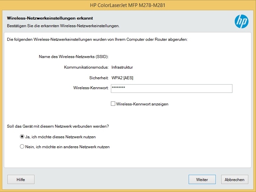Select 'Nein, ich möchte ein anderes Netzwerk nutzen'

tap(22, 147)
